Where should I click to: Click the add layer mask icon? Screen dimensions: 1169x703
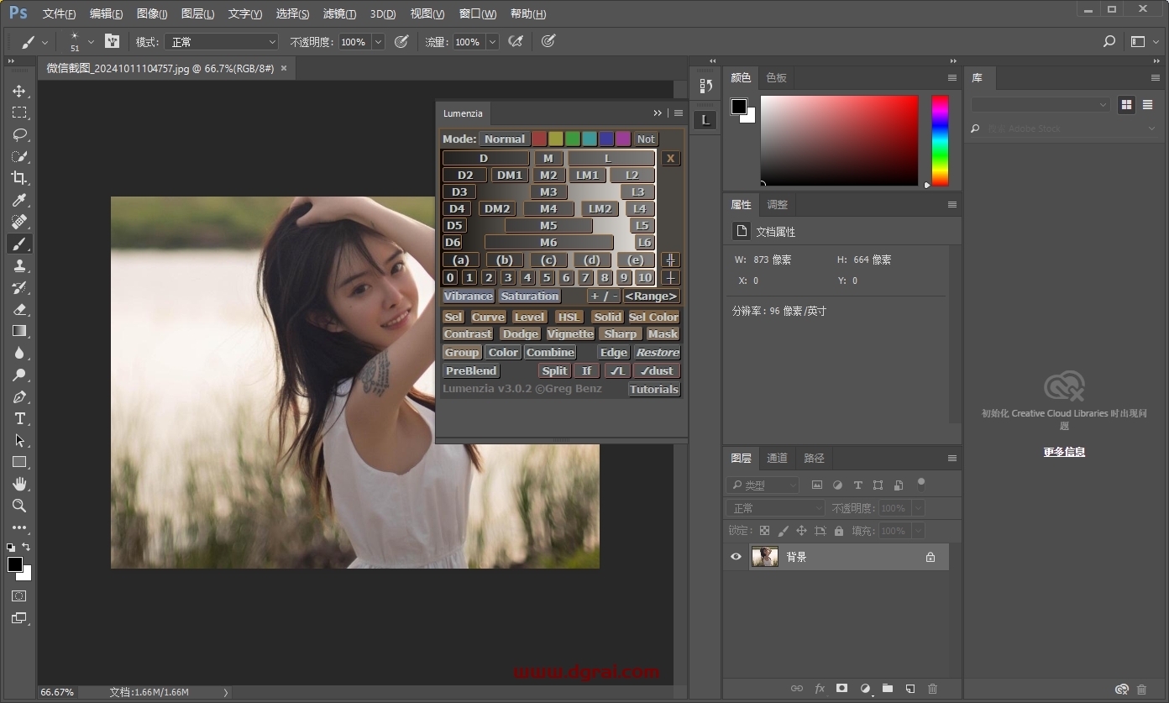(841, 689)
